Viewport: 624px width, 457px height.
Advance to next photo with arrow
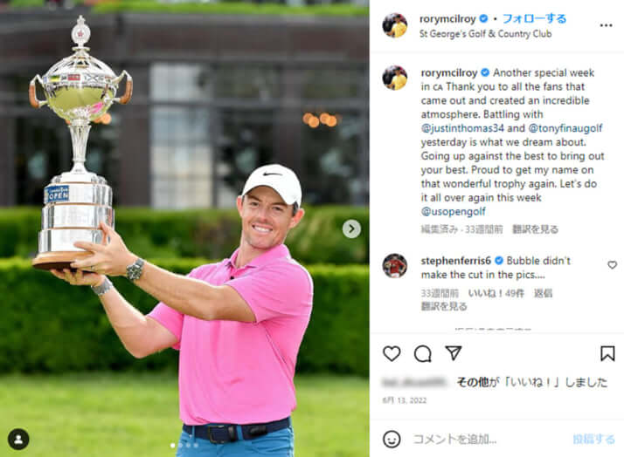pos(351,228)
